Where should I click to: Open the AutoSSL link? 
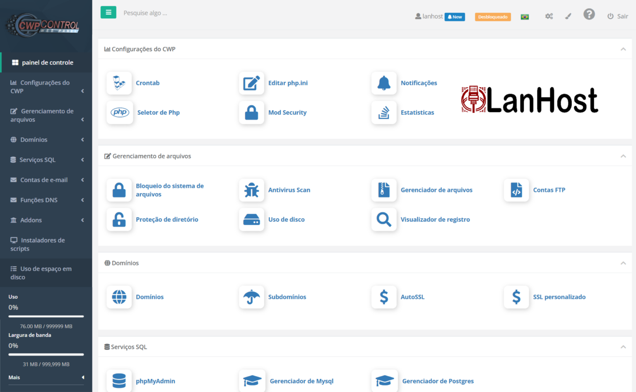(412, 297)
